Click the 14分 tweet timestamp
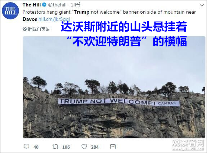 pyautogui.click(x=76, y=5)
